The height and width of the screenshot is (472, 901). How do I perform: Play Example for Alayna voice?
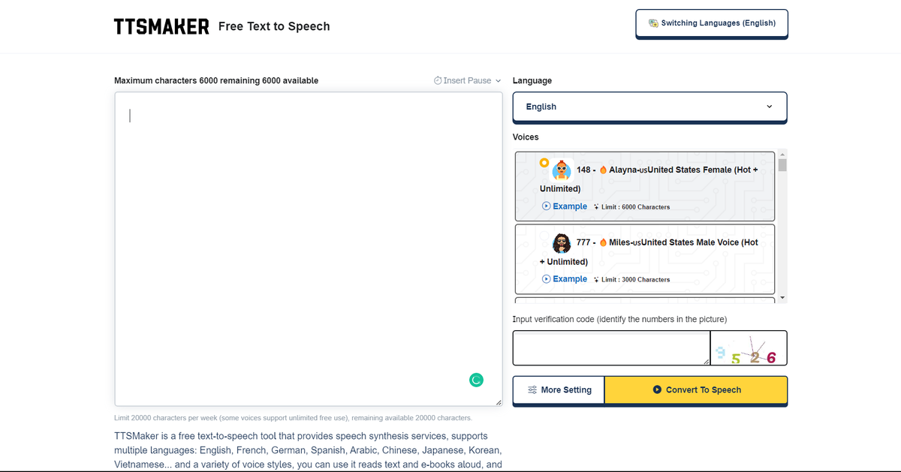pos(565,206)
